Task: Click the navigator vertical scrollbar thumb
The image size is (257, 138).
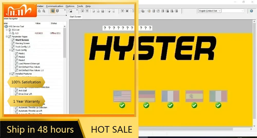Action: pos(65,43)
